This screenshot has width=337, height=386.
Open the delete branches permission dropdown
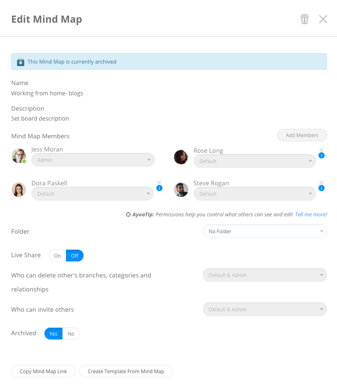pyautogui.click(x=265, y=275)
